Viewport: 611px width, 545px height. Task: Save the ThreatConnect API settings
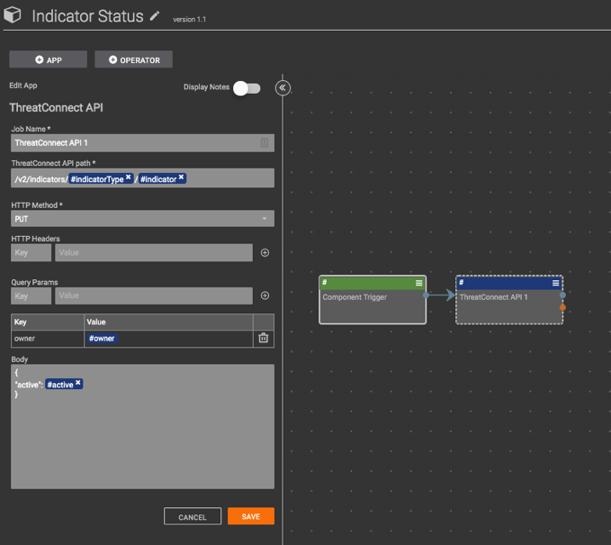[251, 516]
